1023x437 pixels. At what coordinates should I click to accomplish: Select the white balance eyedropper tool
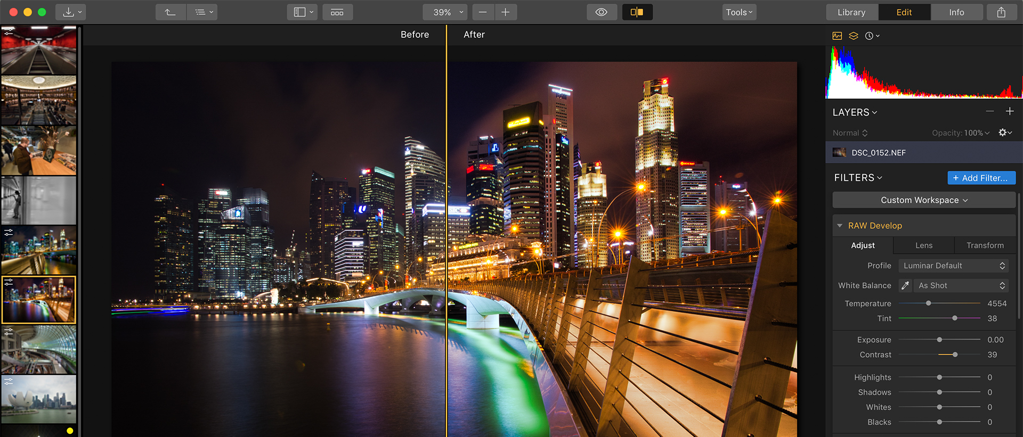[905, 286]
